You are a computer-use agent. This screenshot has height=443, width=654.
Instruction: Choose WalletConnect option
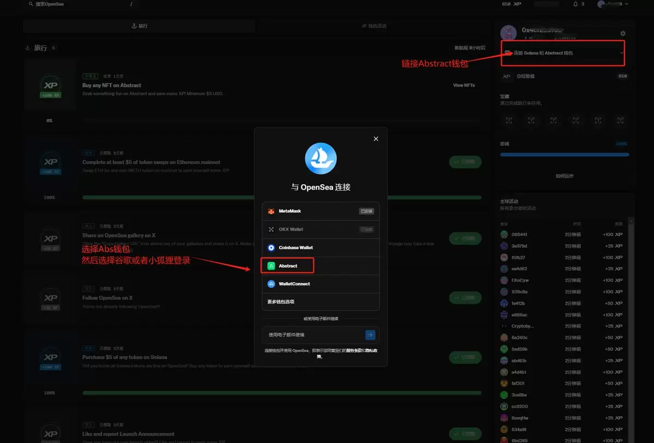[320, 284]
